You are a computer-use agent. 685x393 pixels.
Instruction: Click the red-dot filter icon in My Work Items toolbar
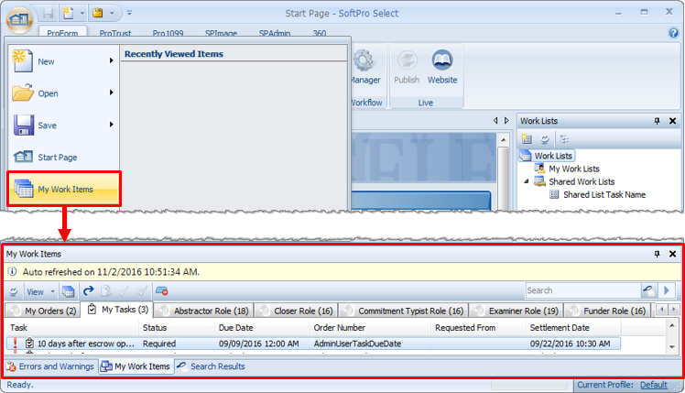162,290
